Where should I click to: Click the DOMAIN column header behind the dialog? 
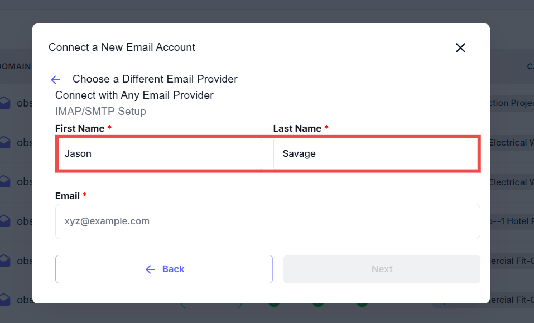(x=15, y=66)
